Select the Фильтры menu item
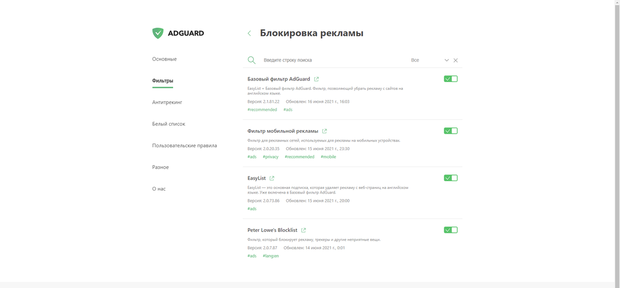Screen dimensions: 620x288 (163, 81)
